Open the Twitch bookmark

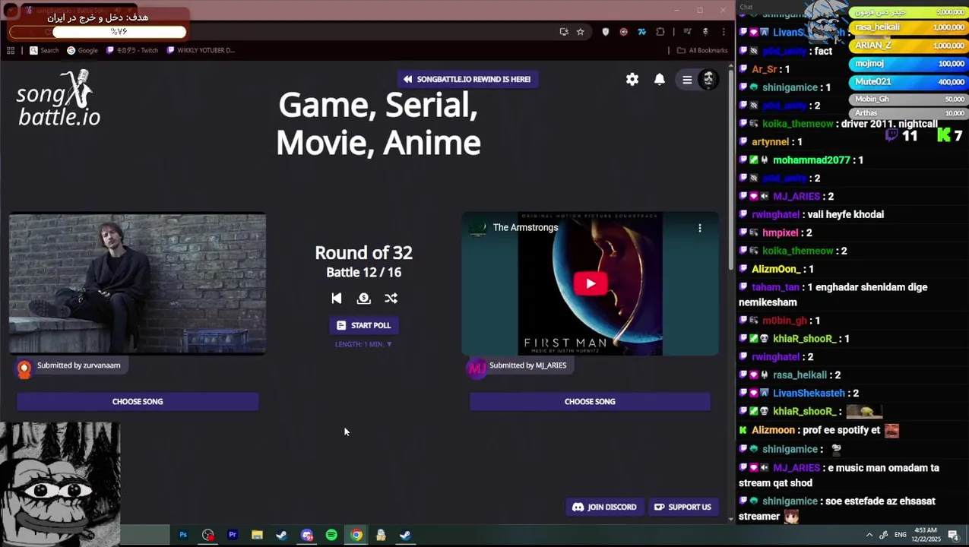coord(132,50)
